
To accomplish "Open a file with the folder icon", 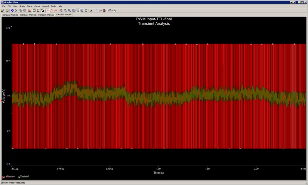I will click(2, 10).
